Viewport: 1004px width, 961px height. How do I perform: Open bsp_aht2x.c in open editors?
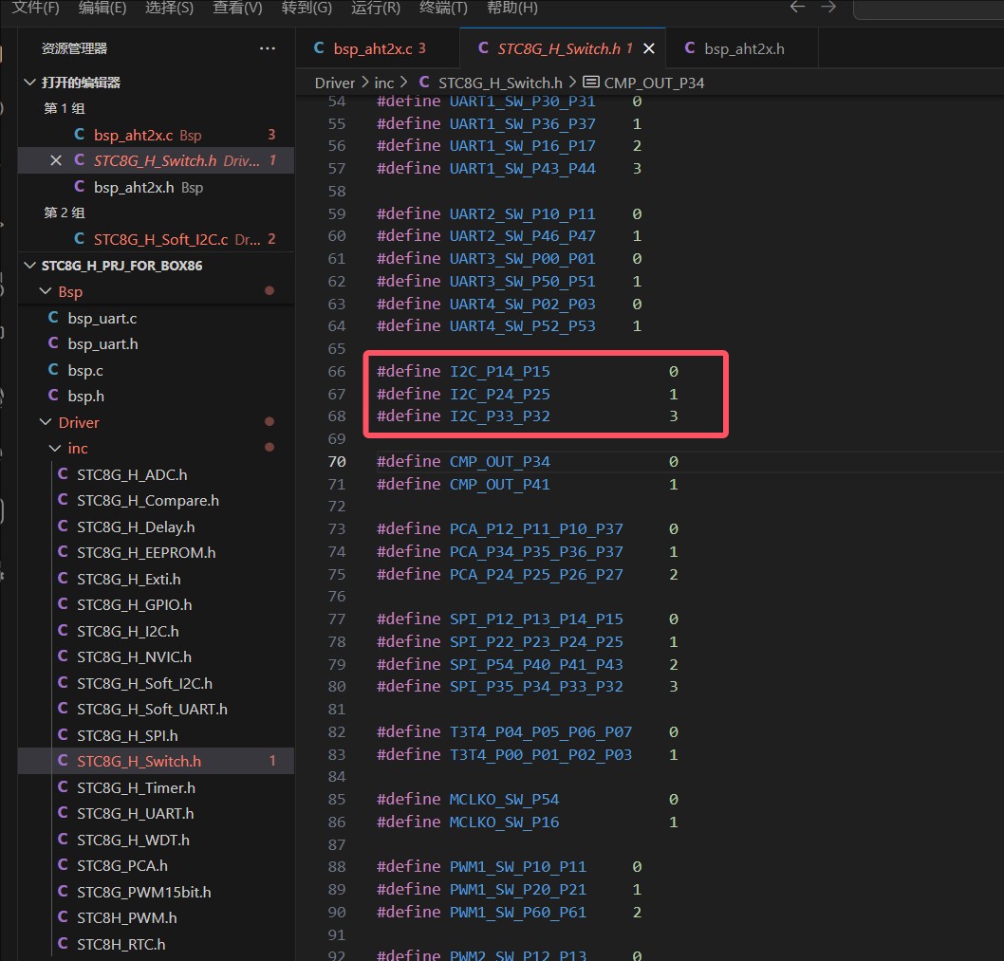157,135
